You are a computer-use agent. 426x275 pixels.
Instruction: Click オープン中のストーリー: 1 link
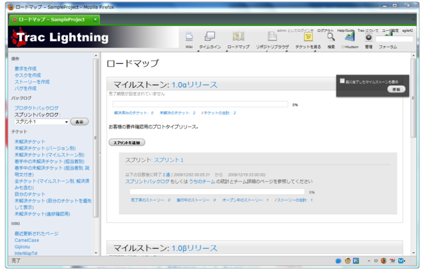[x=246, y=200]
